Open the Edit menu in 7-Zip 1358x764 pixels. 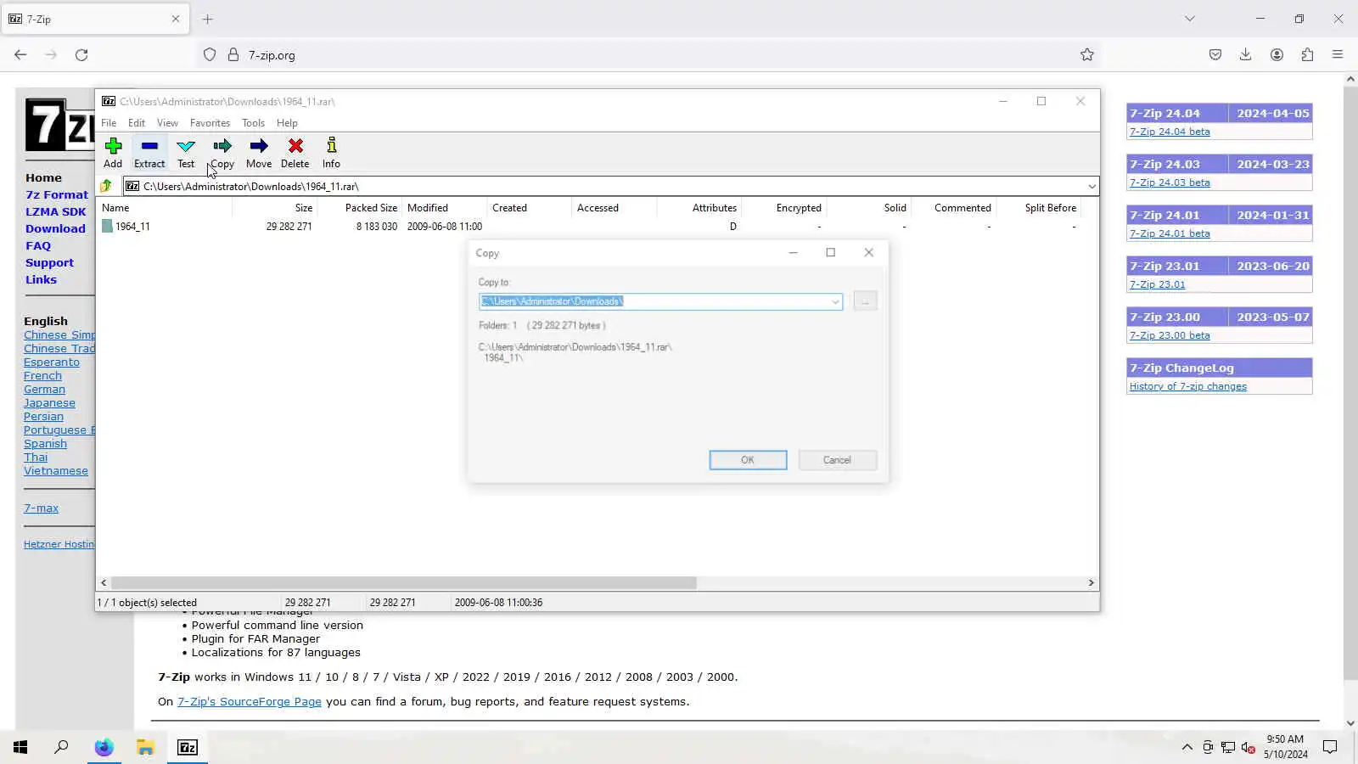point(137,123)
